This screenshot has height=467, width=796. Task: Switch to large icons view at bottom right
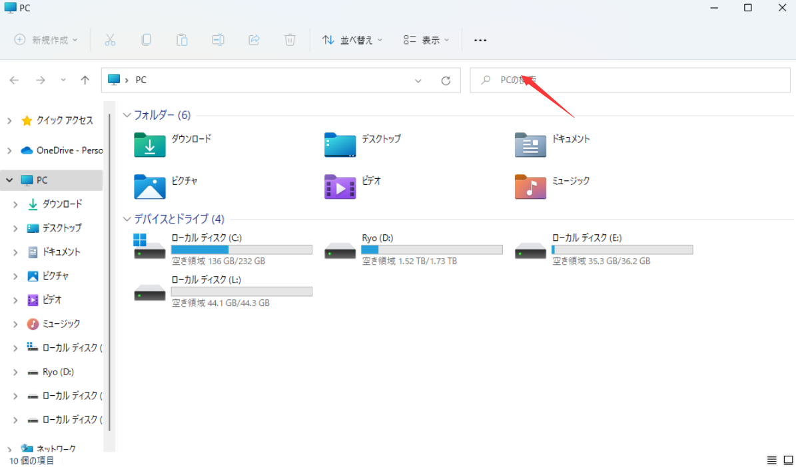pyautogui.click(x=787, y=460)
